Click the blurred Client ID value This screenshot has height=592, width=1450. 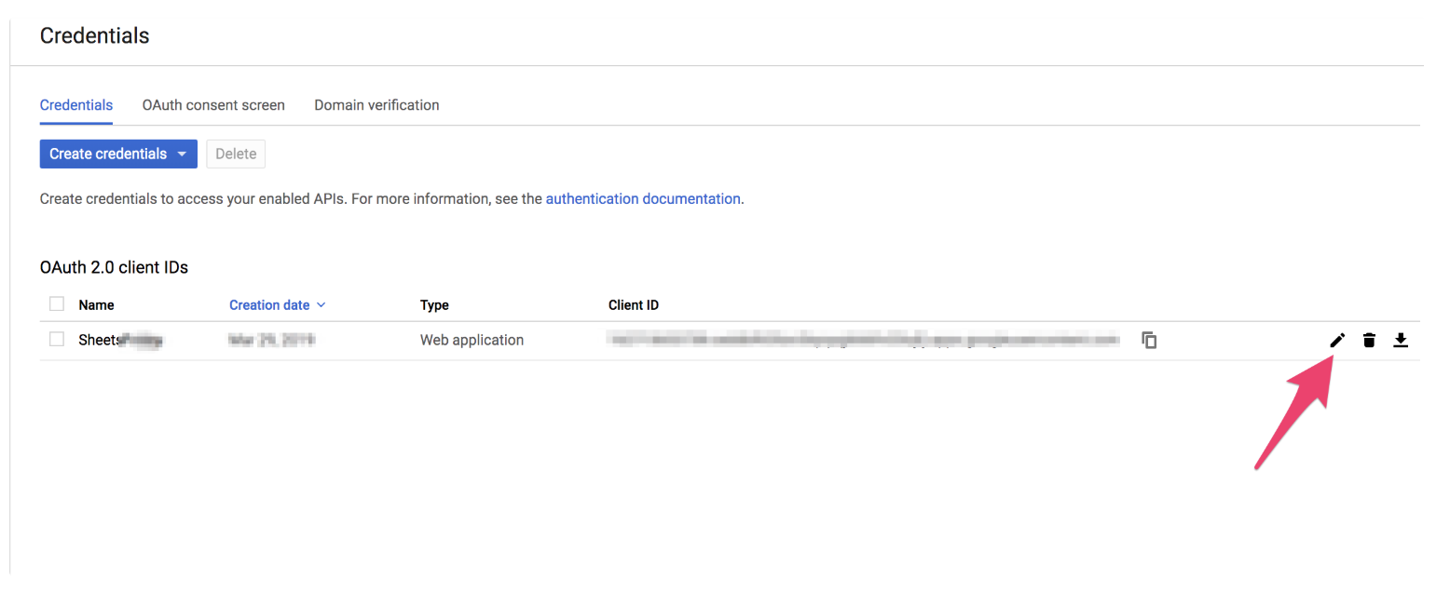tap(862, 341)
